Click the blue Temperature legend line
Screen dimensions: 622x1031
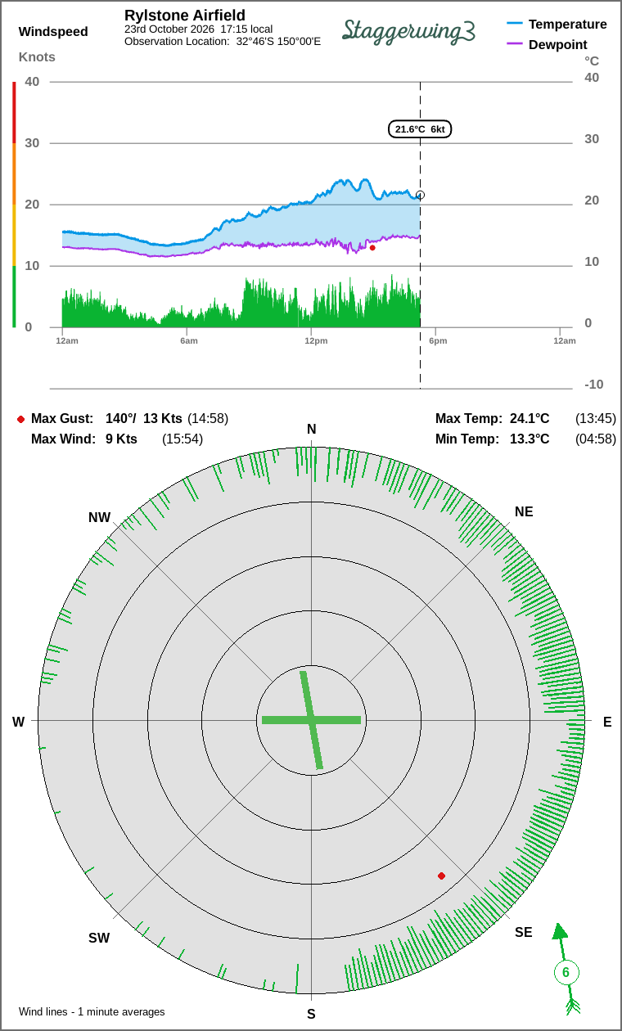click(515, 24)
